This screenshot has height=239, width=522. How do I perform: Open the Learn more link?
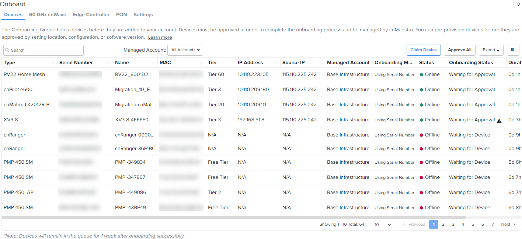point(160,37)
